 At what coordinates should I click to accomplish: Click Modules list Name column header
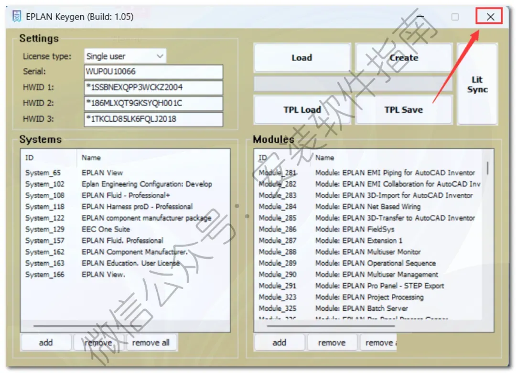pos(397,158)
